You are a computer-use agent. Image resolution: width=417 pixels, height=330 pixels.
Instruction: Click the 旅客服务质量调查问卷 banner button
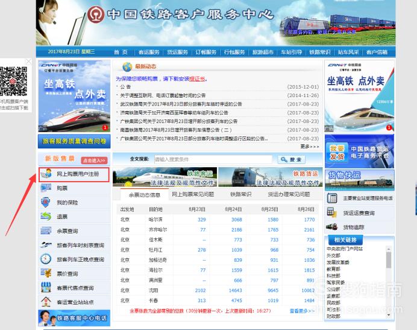tap(74, 141)
